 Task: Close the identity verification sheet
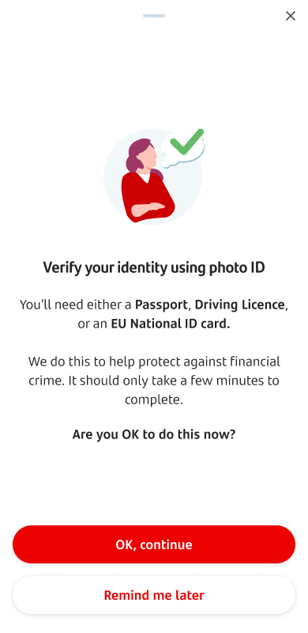click(x=291, y=16)
